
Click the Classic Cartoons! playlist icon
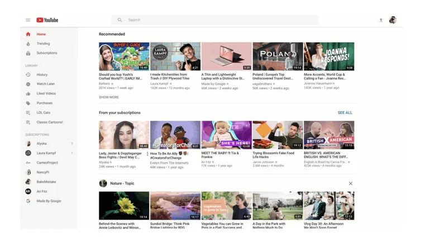click(28, 122)
